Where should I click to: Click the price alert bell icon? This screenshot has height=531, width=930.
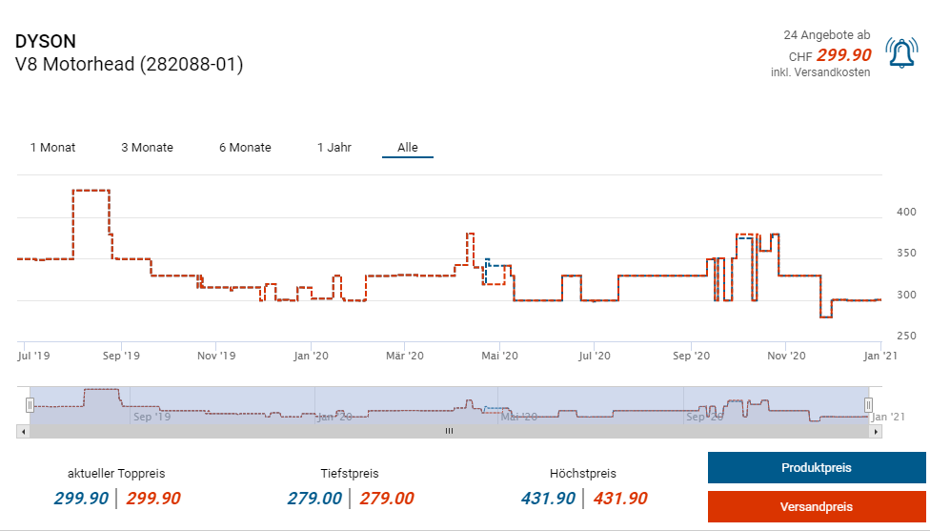901,53
